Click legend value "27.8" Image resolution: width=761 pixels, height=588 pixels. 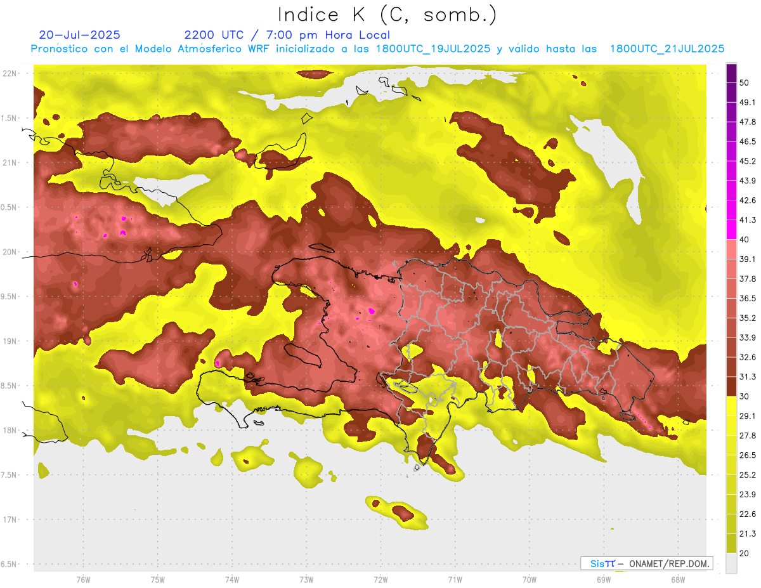(747, 436)
